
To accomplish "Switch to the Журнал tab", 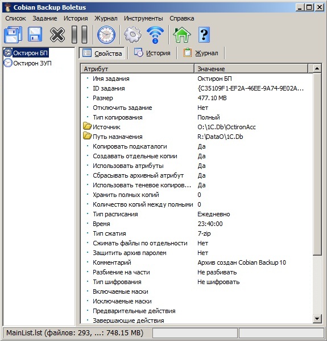I will (201, 53).
